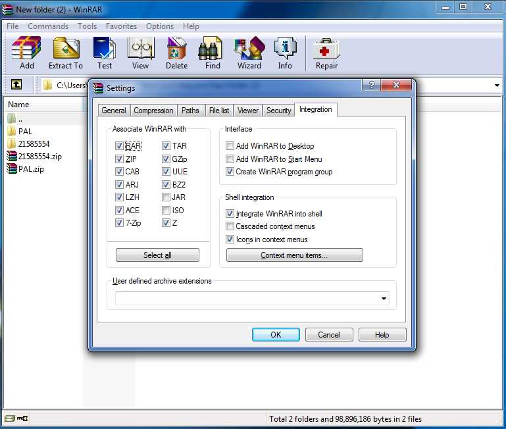Click the Settings dialog question mark help icon
This screenshot has width=506, height=429.
click(371, 85)
